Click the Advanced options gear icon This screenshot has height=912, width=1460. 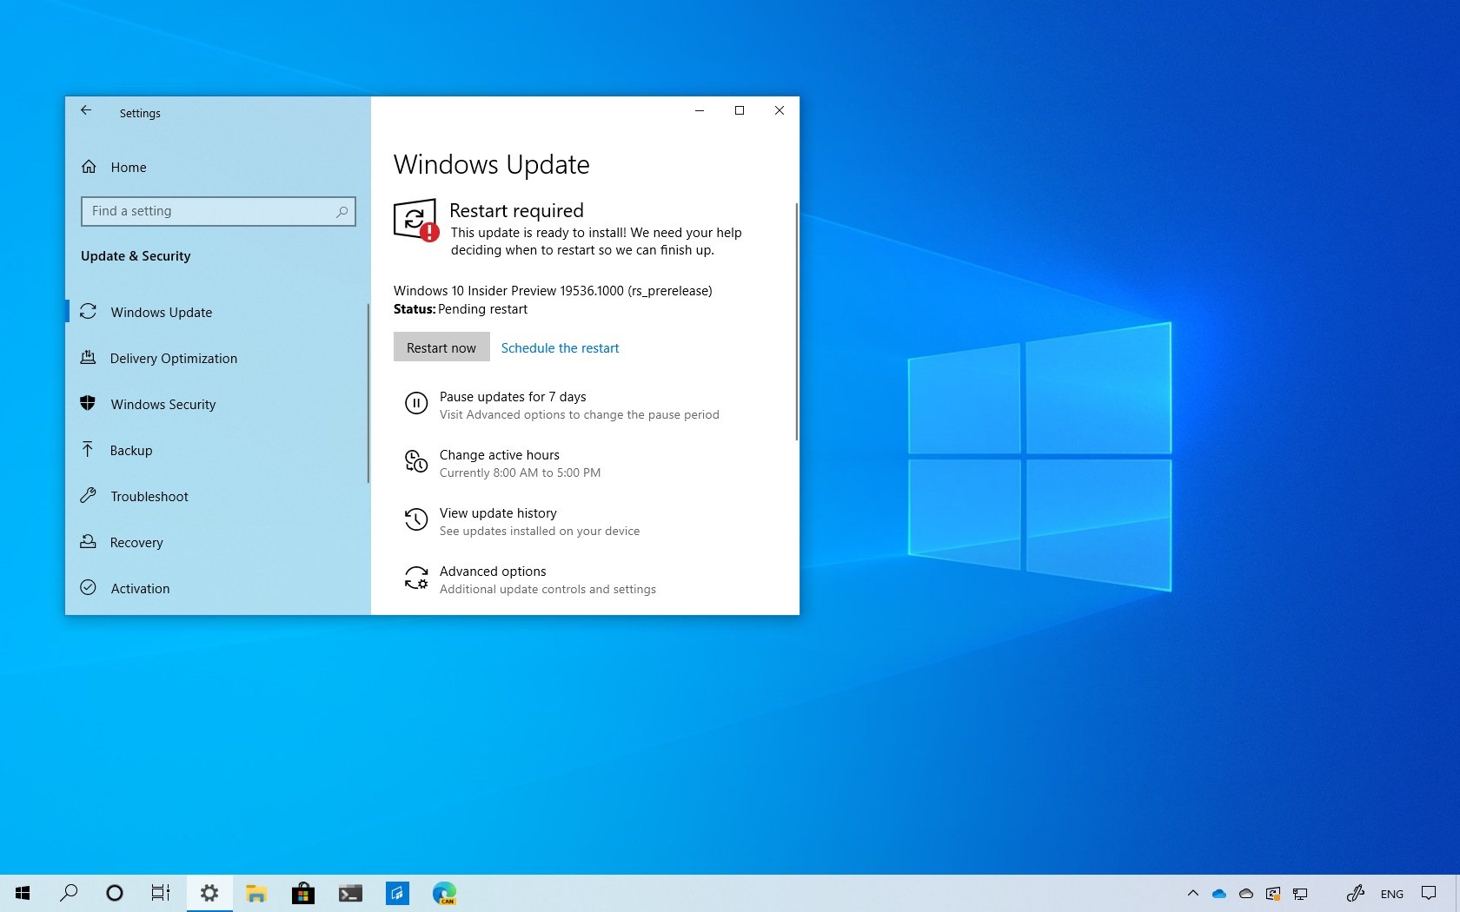(x=416, y=578)
